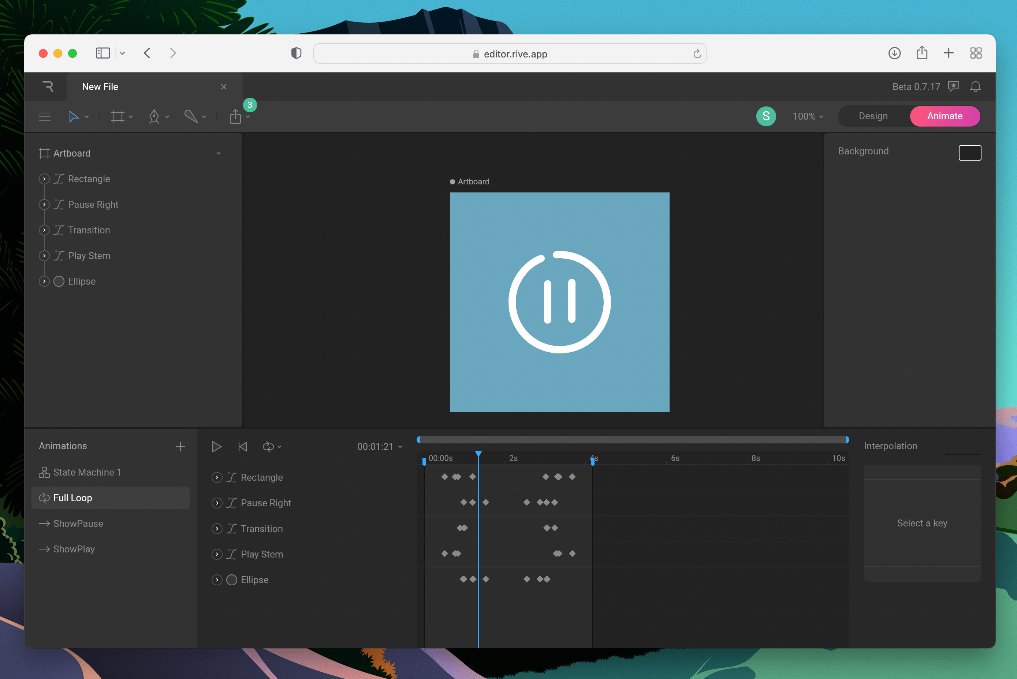Select the Pen tool in toolbar

point(154,116)
